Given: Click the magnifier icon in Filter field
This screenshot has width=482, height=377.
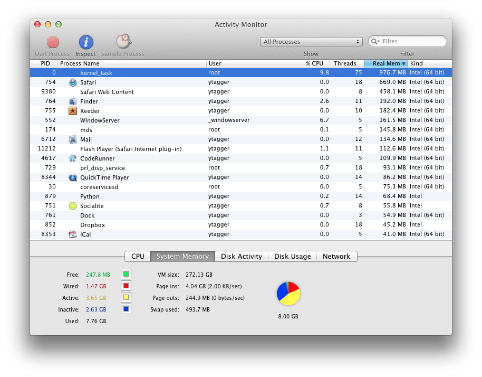Looking at the screenshot, I should point(375,41).
